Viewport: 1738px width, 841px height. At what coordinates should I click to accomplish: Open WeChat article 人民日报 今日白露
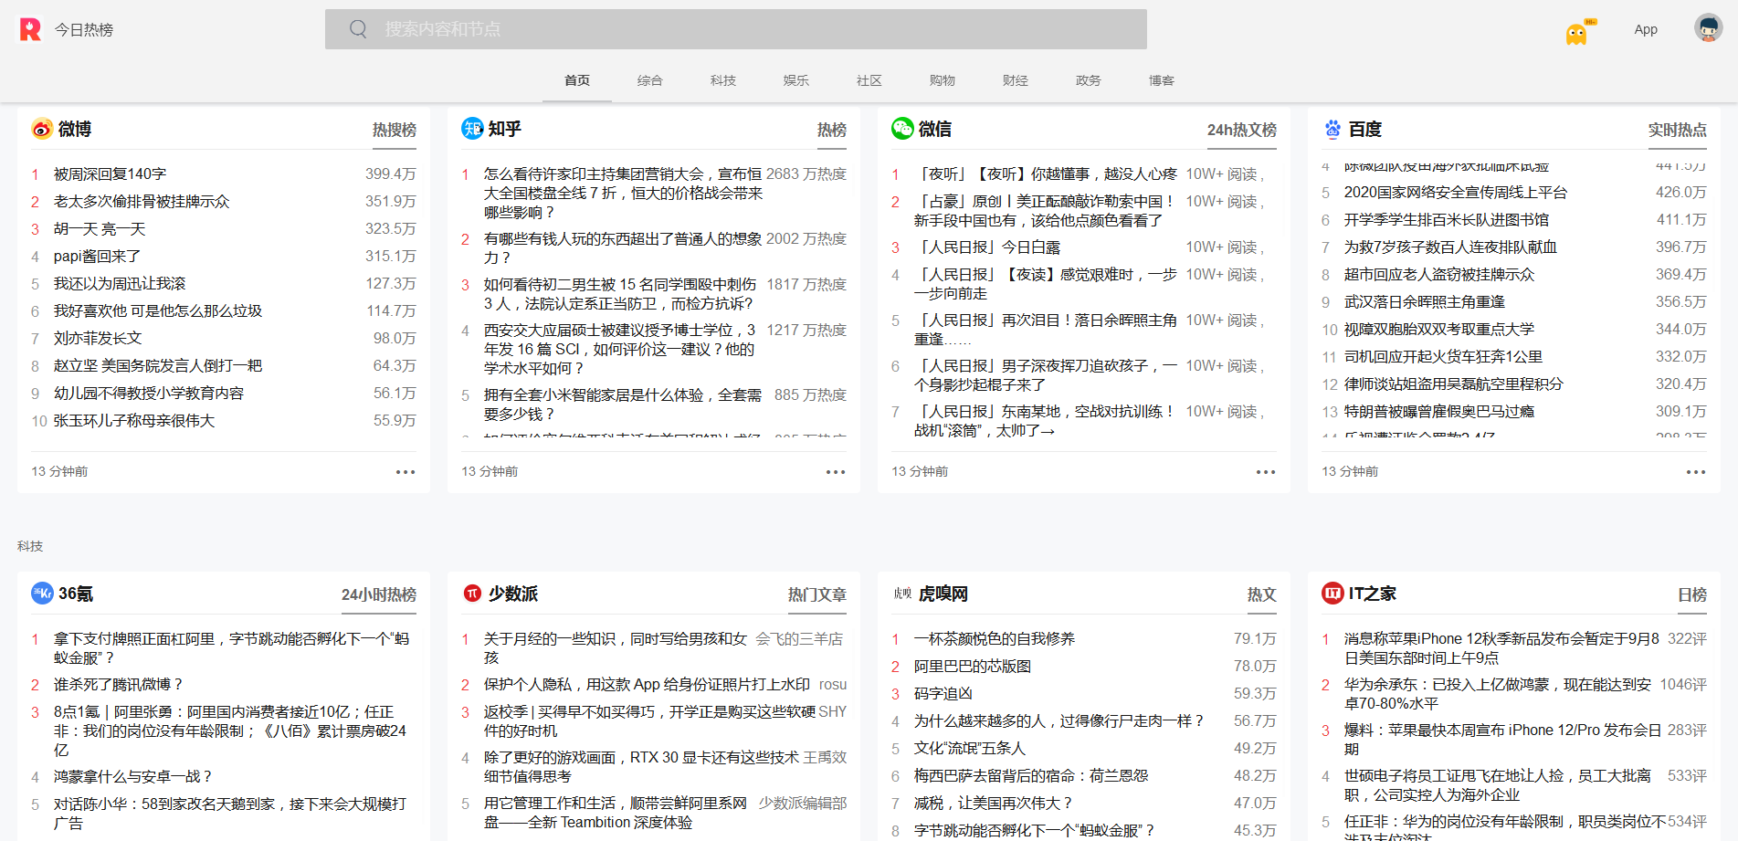pyautogui.click(x=987, y=247)
